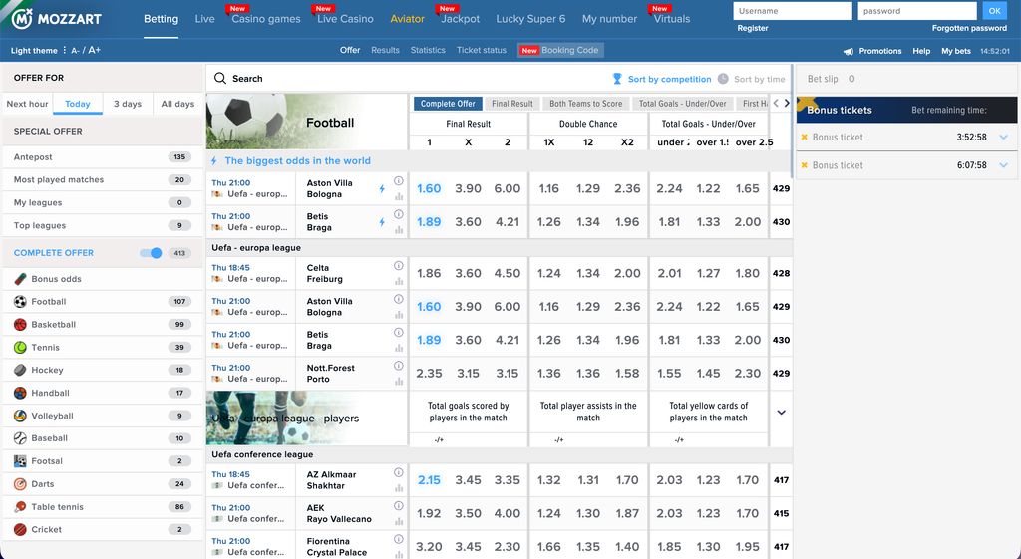
Task: Click the Darts target icon
Action: coord(20,483)
